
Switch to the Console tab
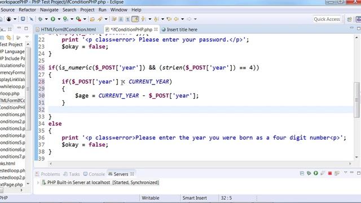[94, 174]
